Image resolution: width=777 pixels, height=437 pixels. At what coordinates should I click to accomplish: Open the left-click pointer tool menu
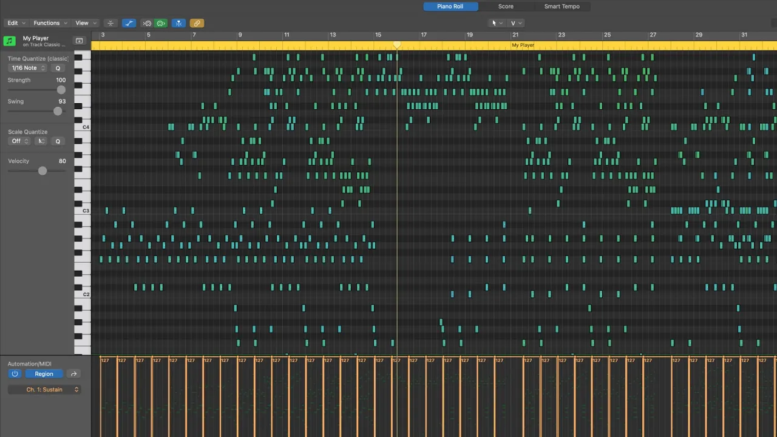pos(497,23)
